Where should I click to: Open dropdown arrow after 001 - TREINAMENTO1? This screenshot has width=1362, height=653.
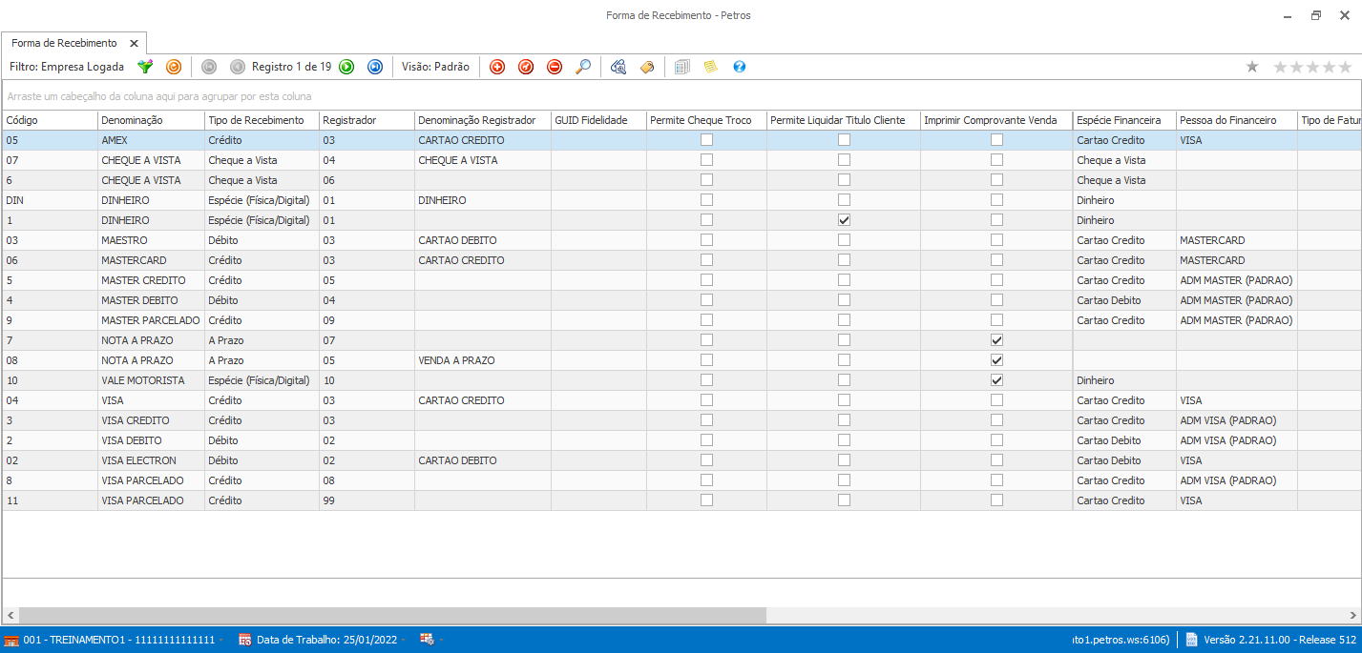[221, 640]
